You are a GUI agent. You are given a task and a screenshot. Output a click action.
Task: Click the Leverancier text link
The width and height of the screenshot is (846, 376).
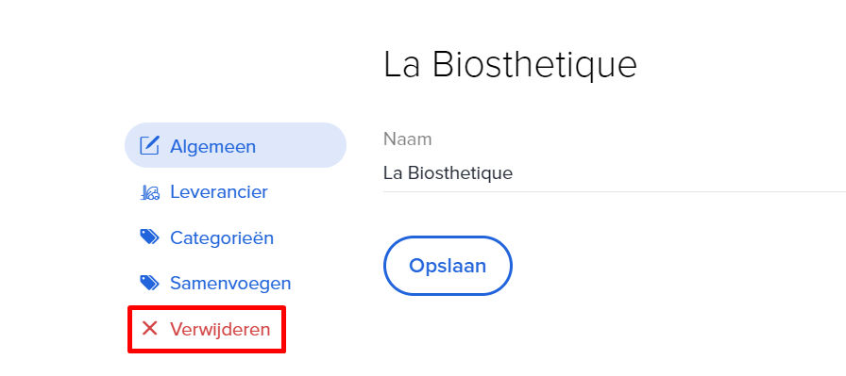219,192
